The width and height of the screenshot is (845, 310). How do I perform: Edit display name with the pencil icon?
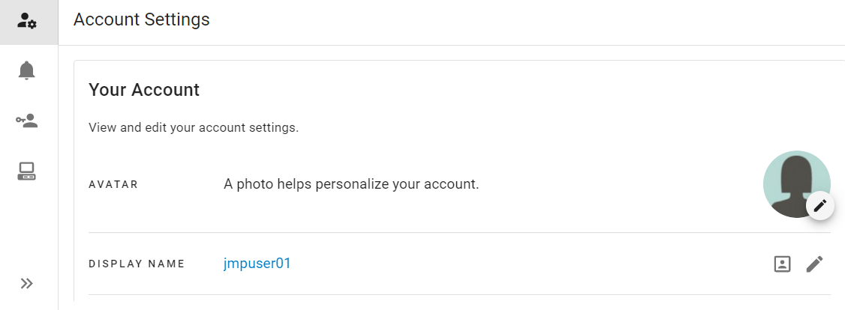click(x=814, y=264)
